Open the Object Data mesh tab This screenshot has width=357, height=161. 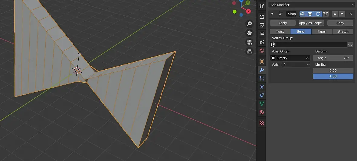(262, 104)
